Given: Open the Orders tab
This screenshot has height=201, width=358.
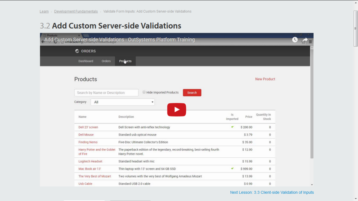Looking at the screenshot, I should [106, 61].
